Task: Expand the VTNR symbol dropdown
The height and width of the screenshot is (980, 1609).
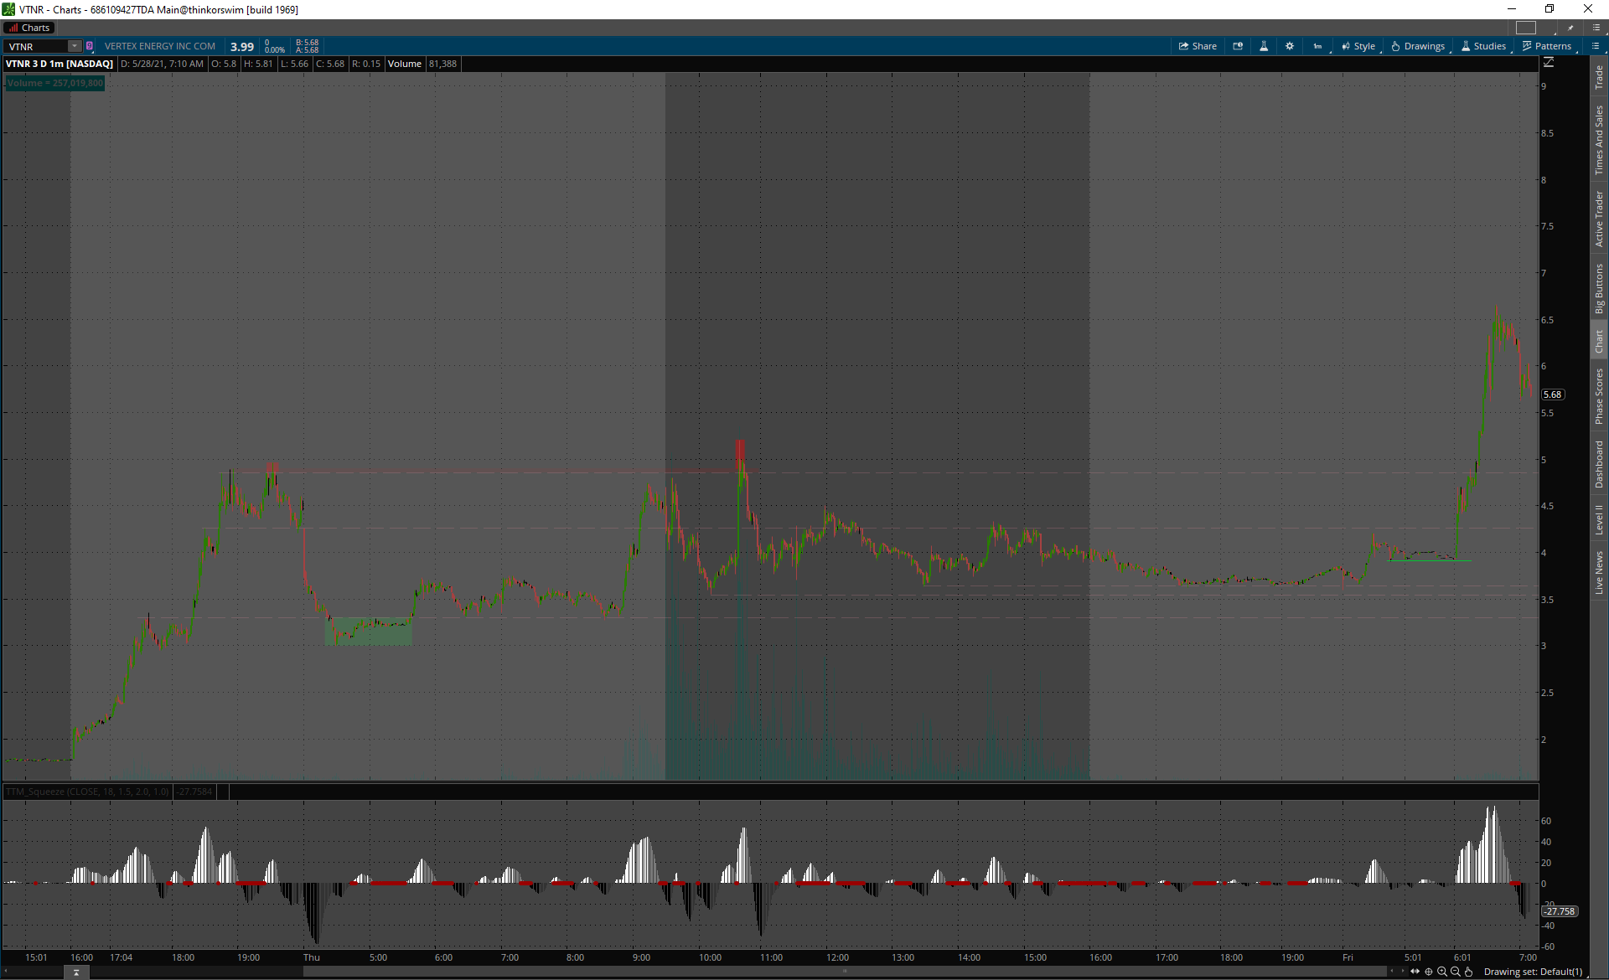Action: 75,46
